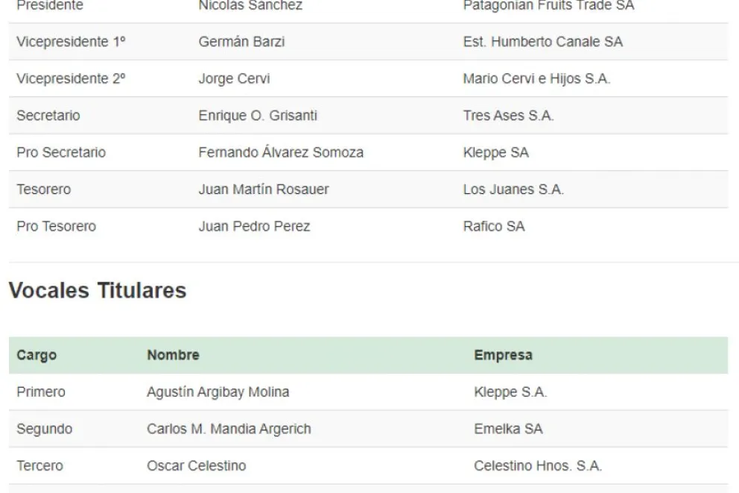The height and width of the screenshot is (493, 739).
Task: Select Agustín Argibay Molina name cell
Action: pyautogui.click(x=218, y=392)
